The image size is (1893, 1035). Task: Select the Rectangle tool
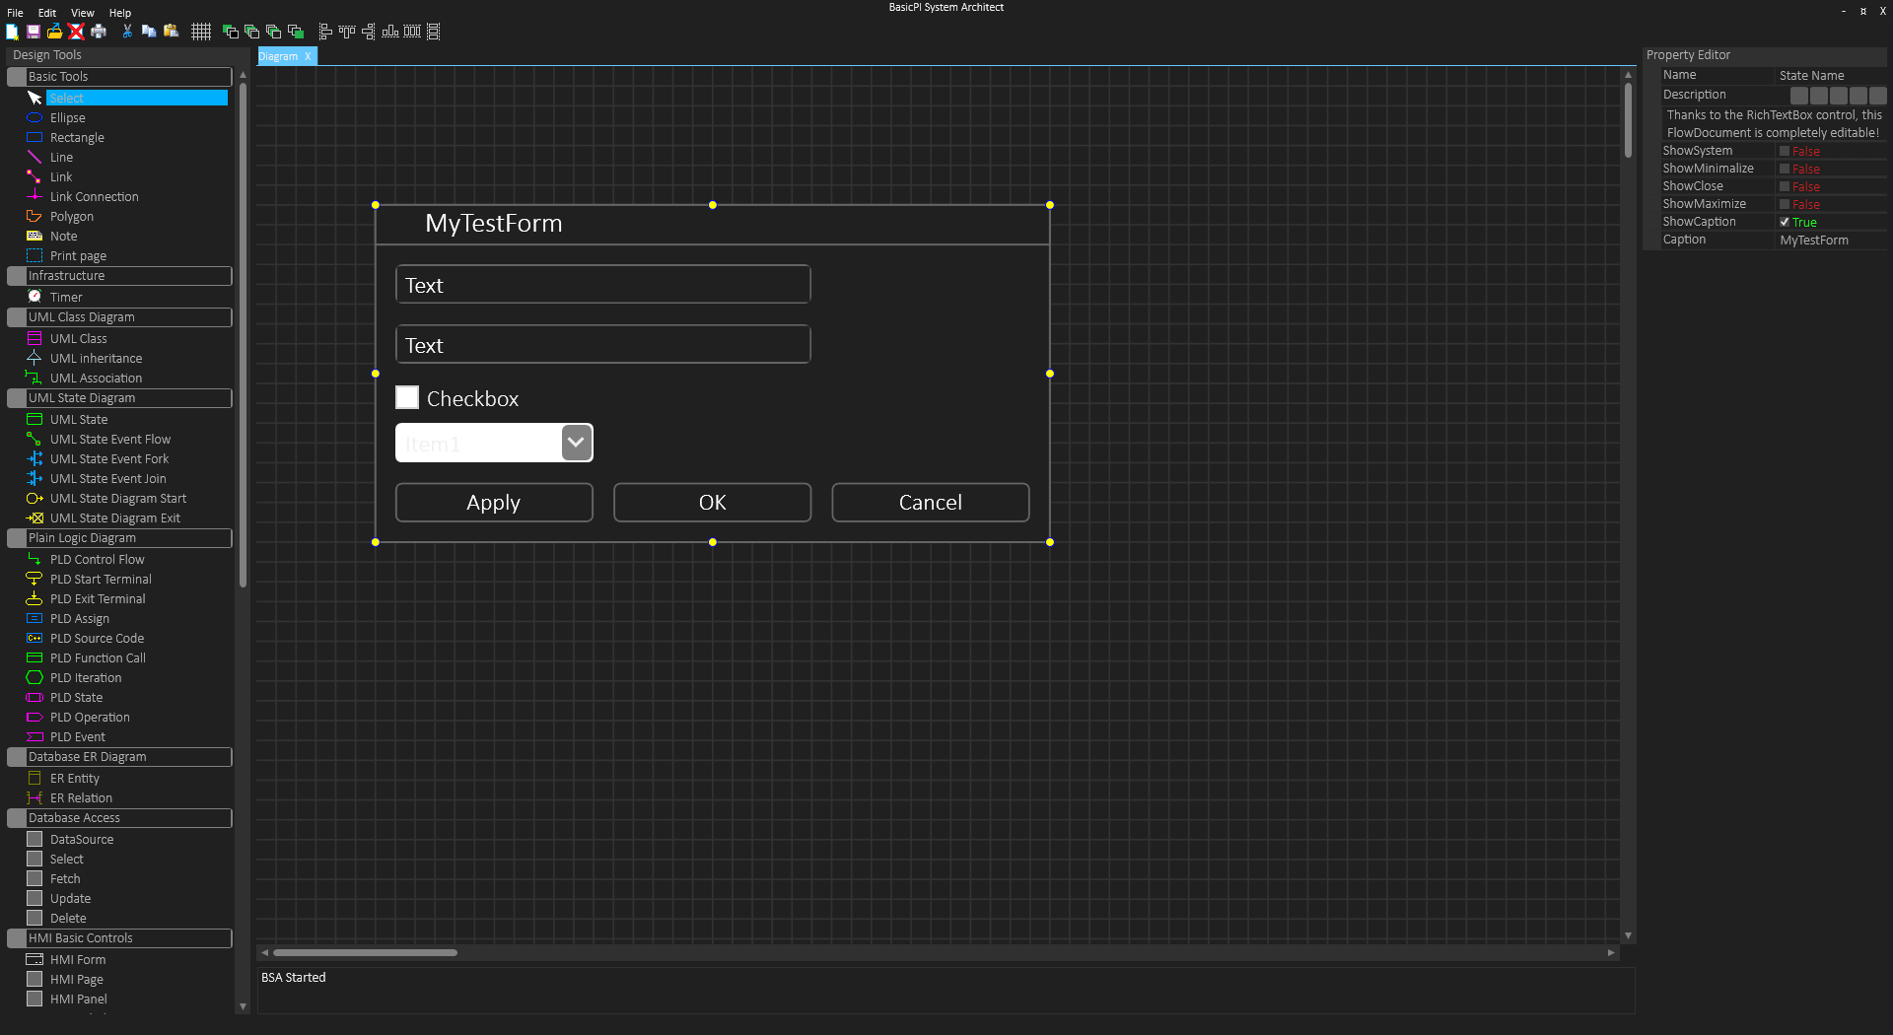click(77, 137)
